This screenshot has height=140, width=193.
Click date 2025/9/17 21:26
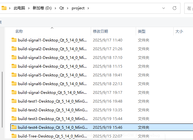coord(108,49)
